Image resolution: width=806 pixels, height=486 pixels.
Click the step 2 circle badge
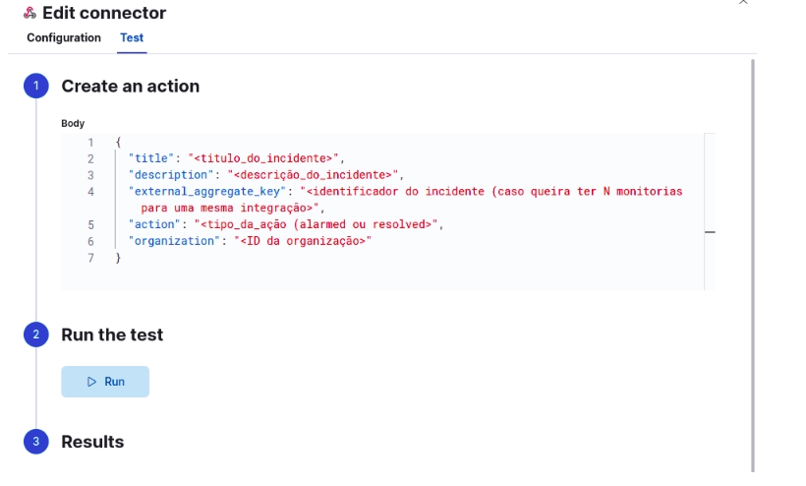[36, 335]
